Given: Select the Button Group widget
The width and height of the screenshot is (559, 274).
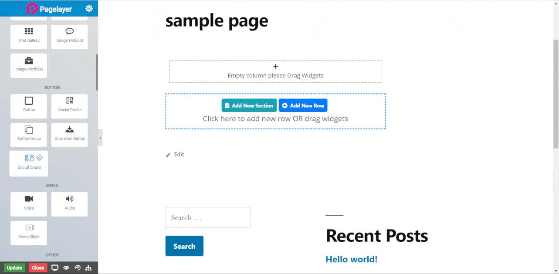Looking at the screenshot, I should point(29,134).
